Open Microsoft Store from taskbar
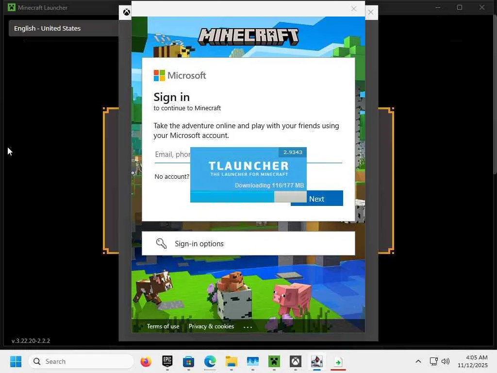This screenshot has height=373, width=497. pos(188,361)
